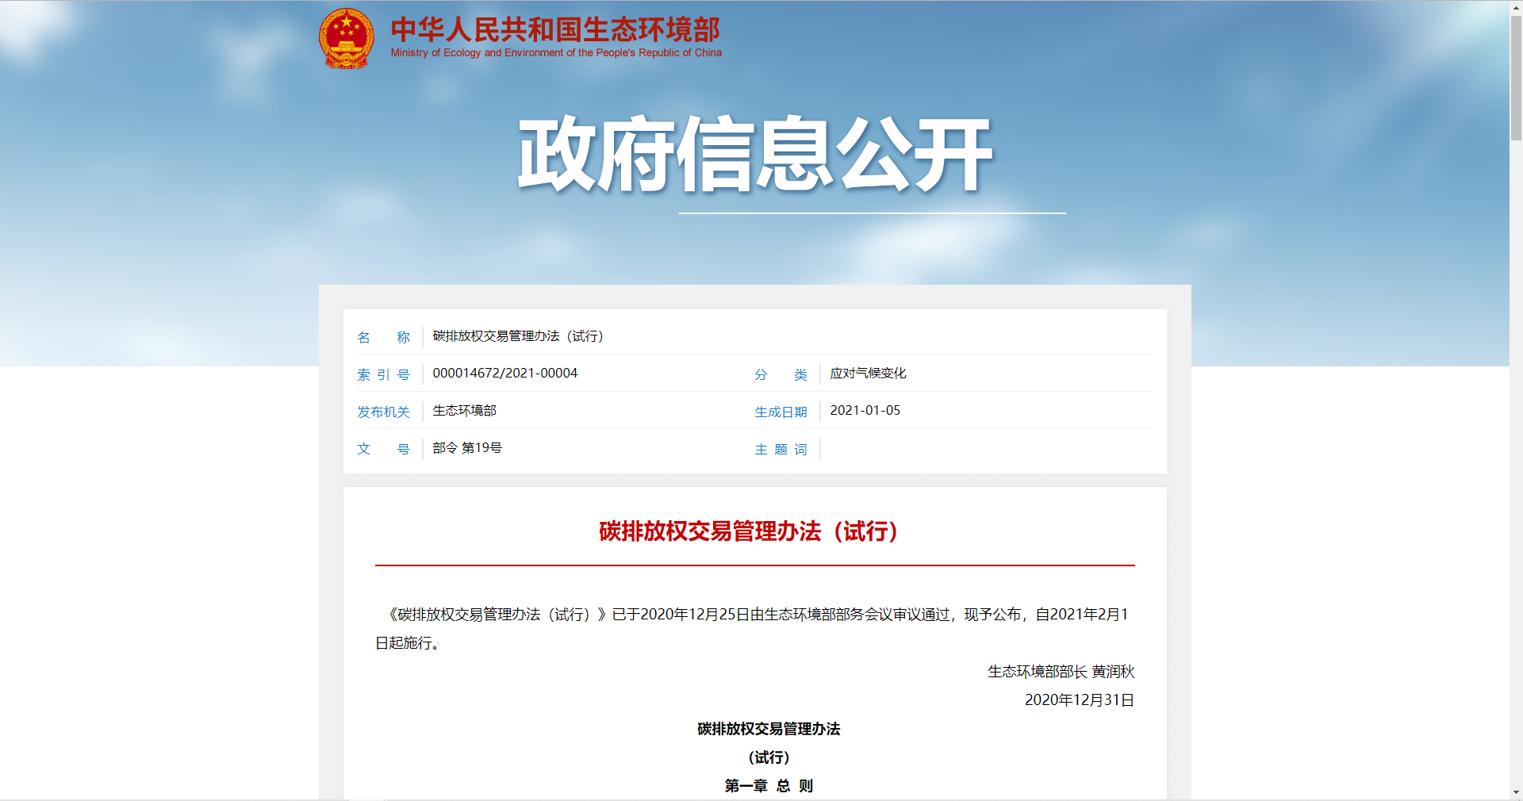This screenshot has height=801, width=1523.
Task: Click the 主题词 keyword label
Action: [781, 449]
